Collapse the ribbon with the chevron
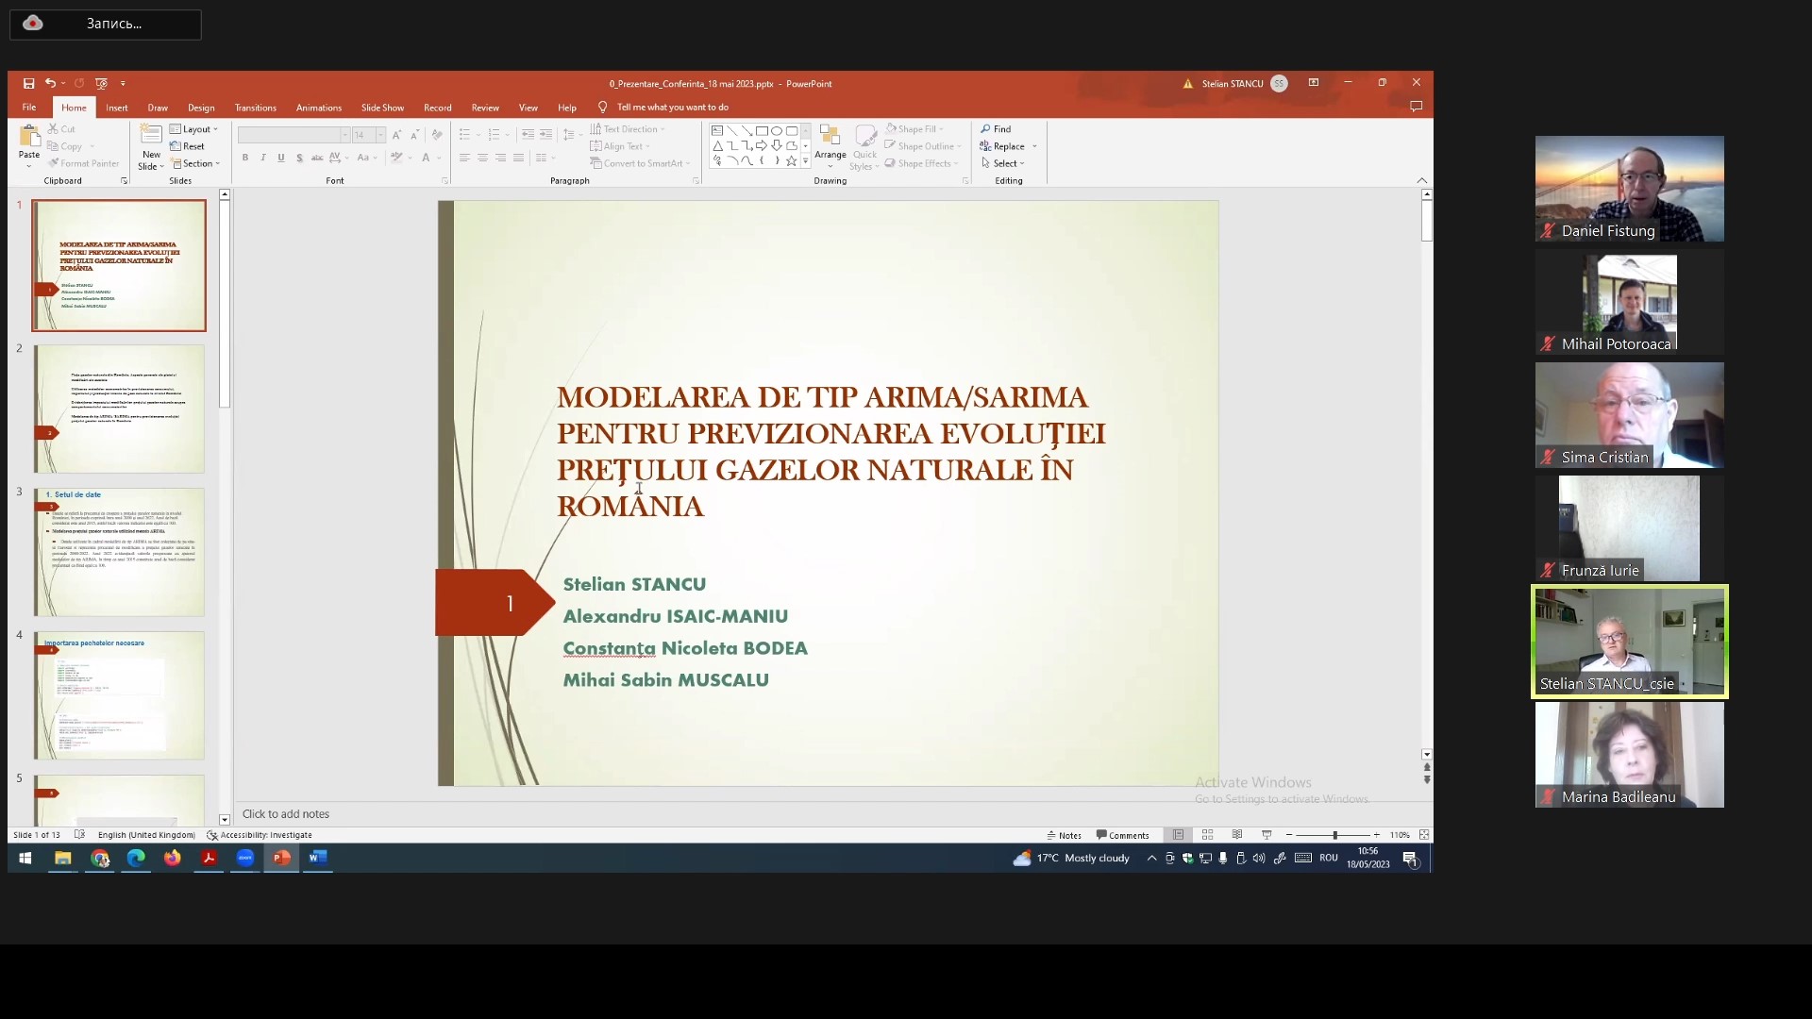Viewport: 1812px width, 1019px height. (1422, 180)
